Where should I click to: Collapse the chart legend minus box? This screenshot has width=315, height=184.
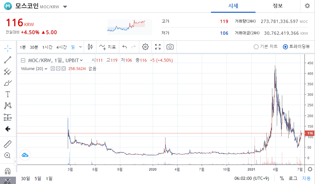coord(23,60)
